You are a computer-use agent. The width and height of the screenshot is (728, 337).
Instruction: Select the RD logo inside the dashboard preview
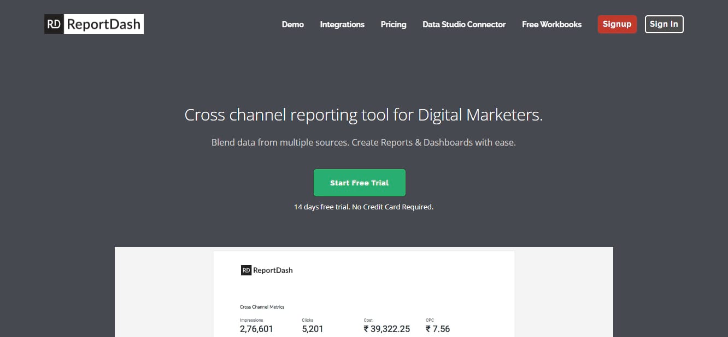point(245,270)
